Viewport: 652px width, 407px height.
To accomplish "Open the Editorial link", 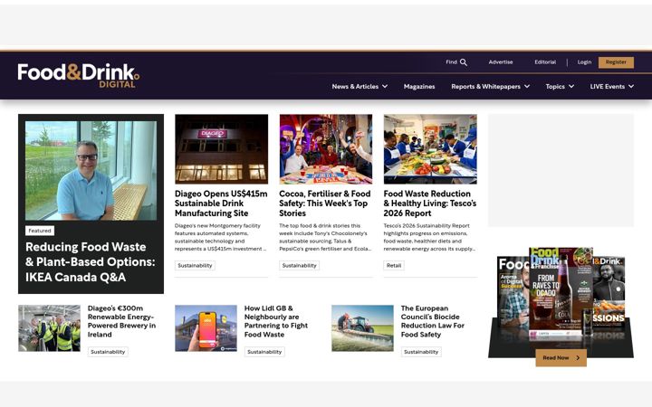I will [x=545, y=62].
